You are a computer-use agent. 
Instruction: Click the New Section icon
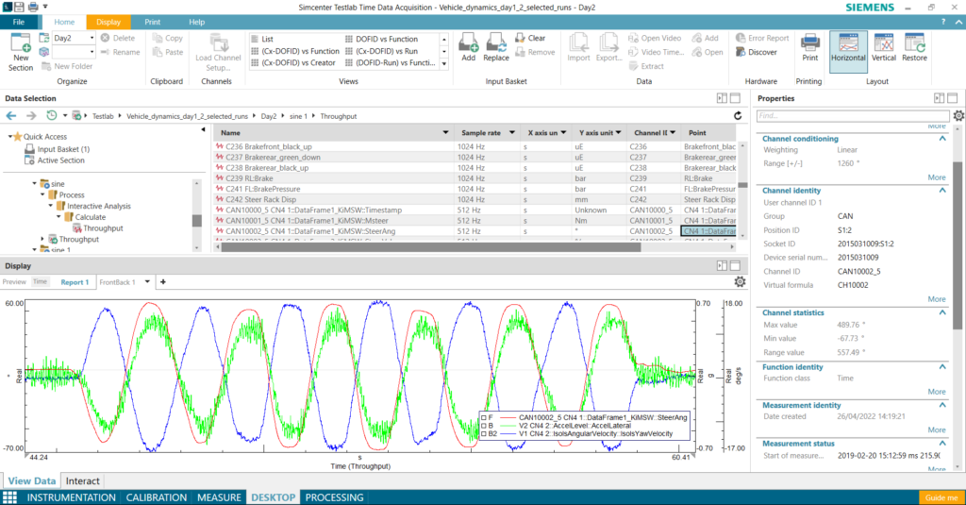point(21,43)
